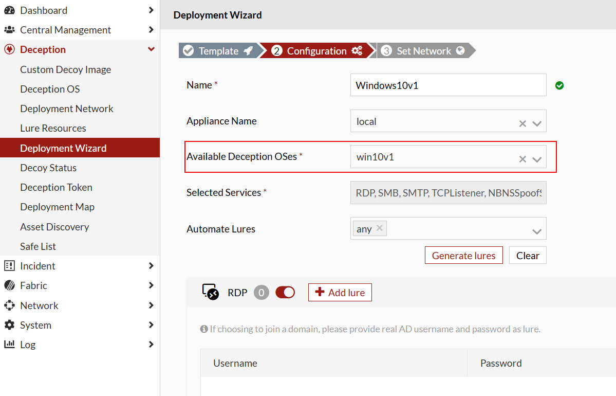Open Custom Decoy Image page
Image resolution: width=616 pixels, height=396 pixels.
(x=66, y=69)
